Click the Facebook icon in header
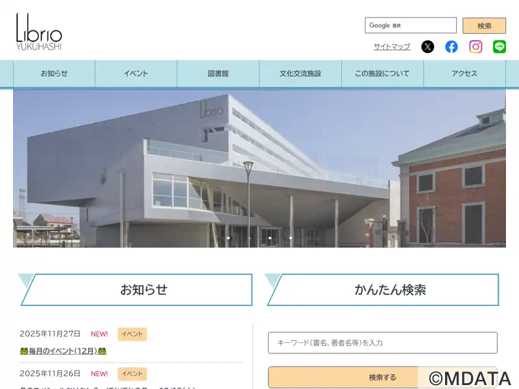This screenshot has height=389, width=519. click(x=452, y=47)
